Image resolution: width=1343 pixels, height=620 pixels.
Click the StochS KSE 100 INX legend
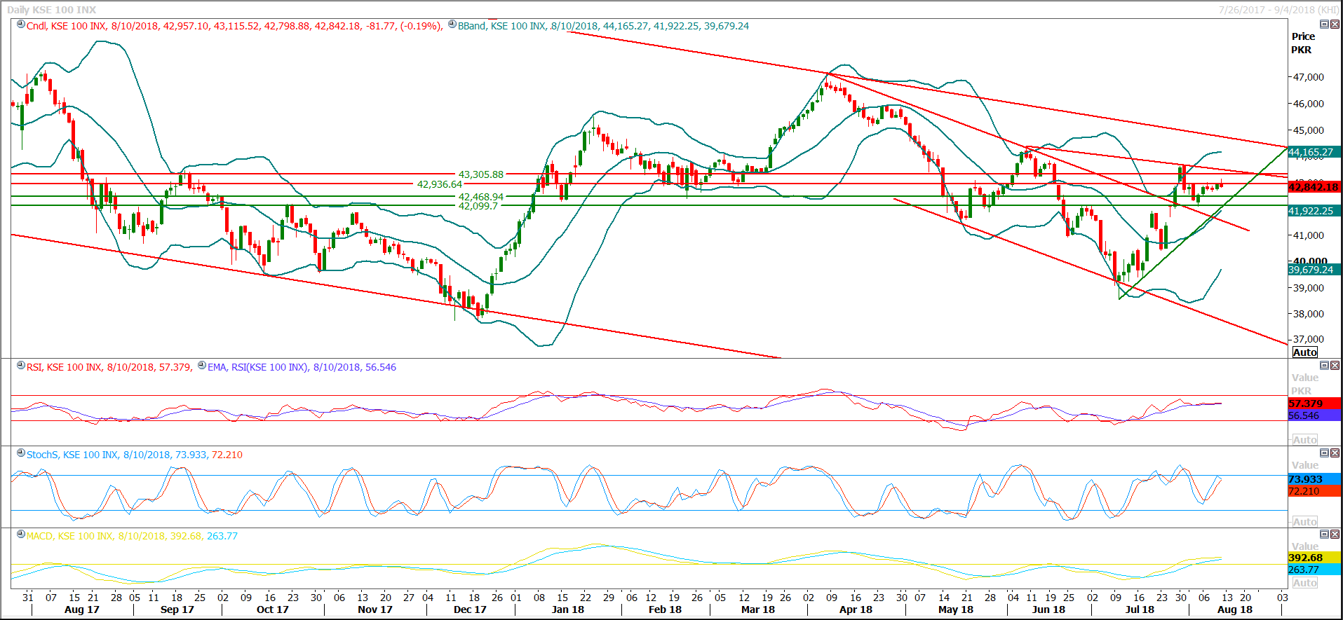[x=135, y=455]
